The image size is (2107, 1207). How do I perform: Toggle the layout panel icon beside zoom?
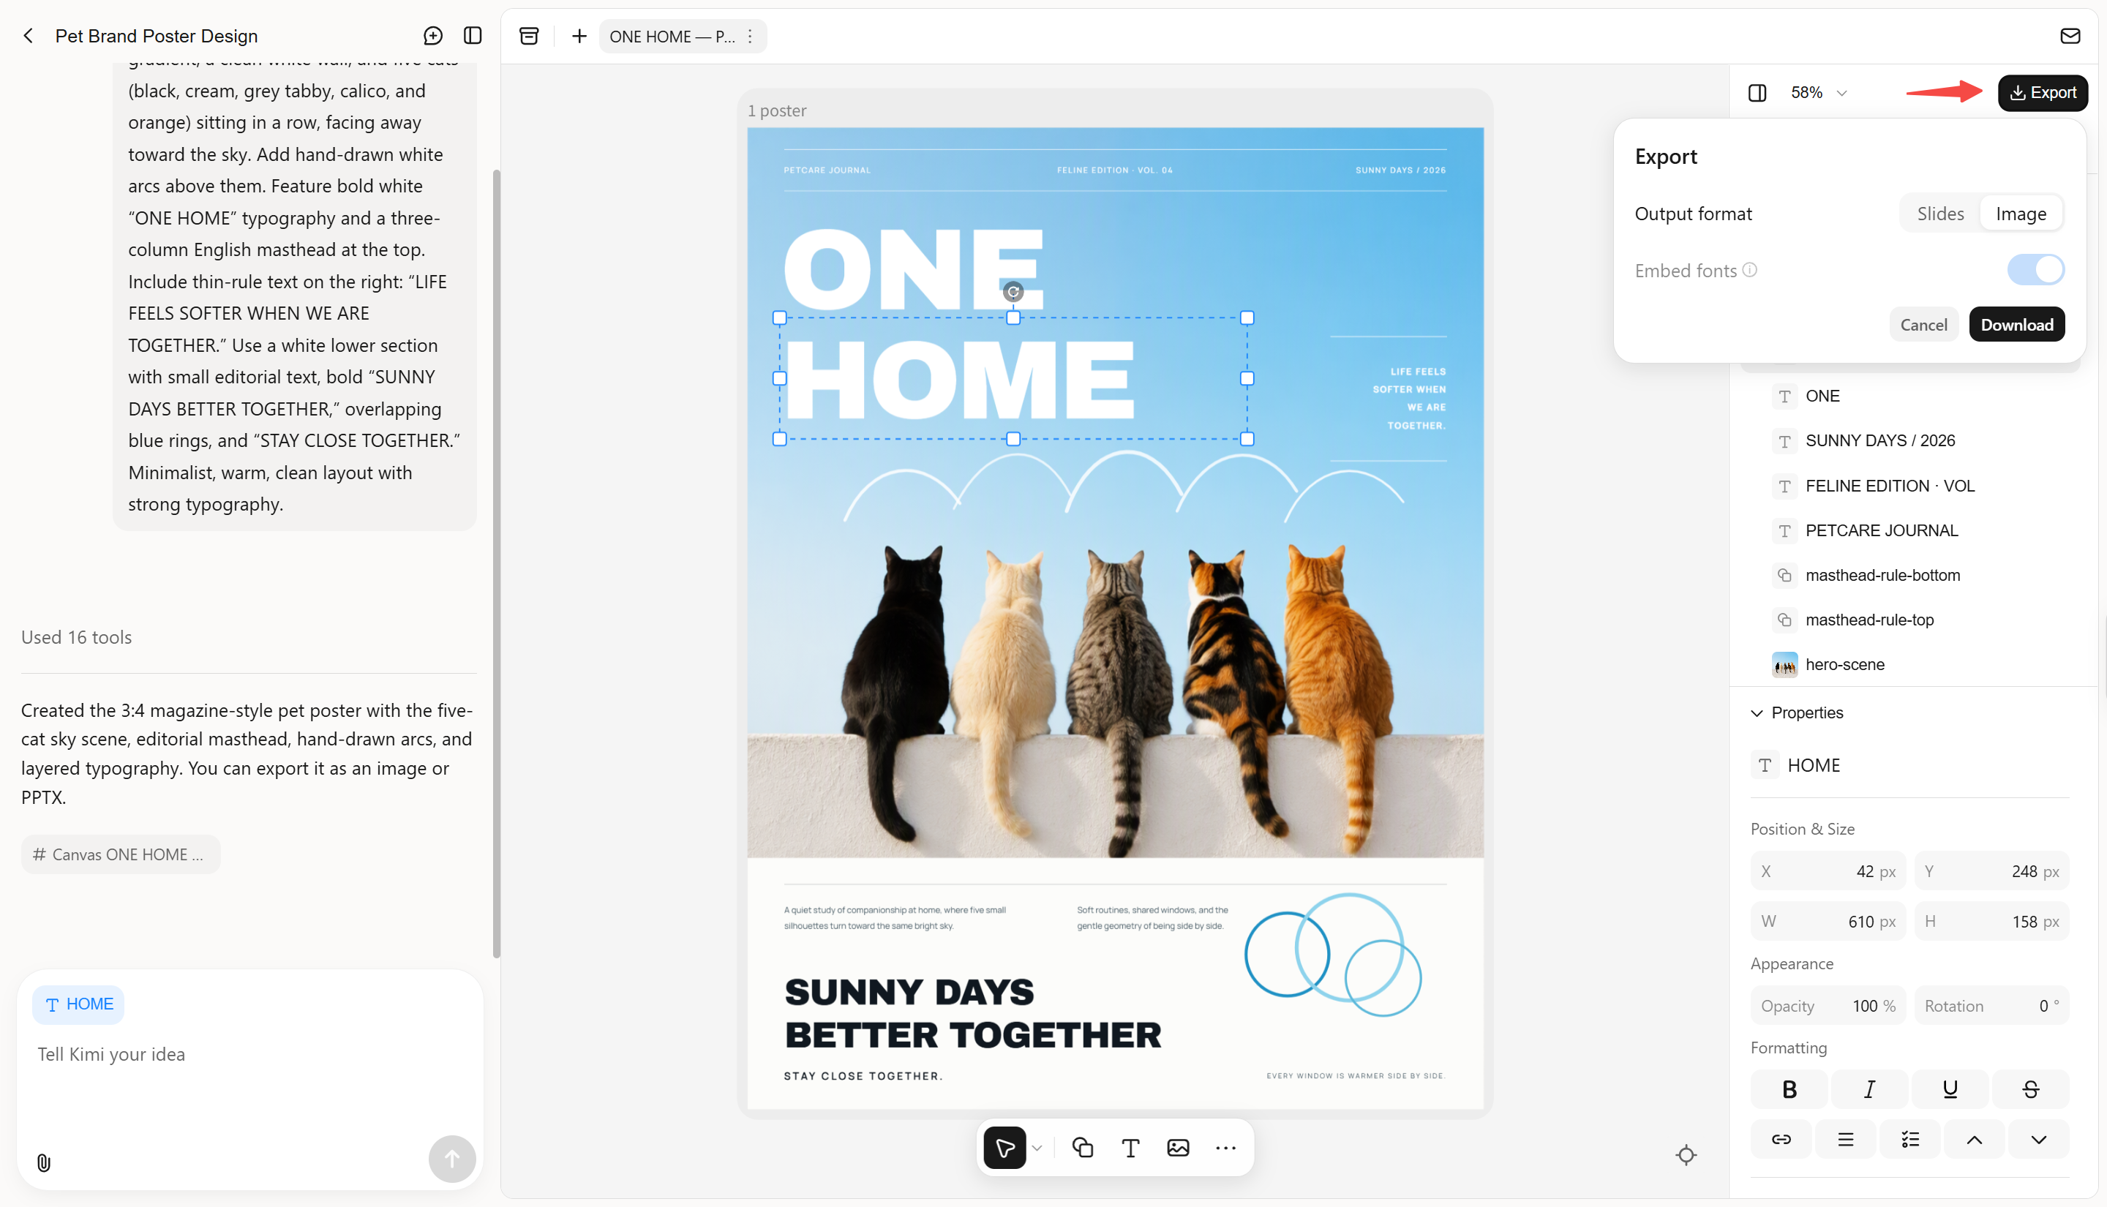(x=1757, y=92)
